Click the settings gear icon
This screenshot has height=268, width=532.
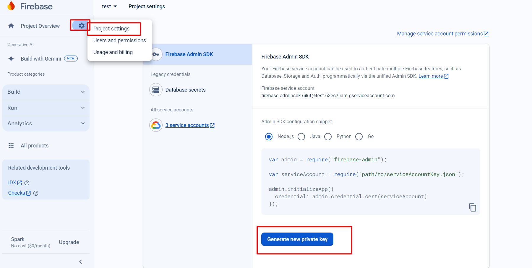[x=82, y=26]
